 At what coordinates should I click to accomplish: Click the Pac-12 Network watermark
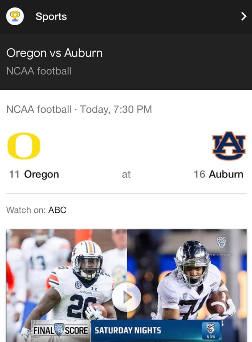click(222, 246)
